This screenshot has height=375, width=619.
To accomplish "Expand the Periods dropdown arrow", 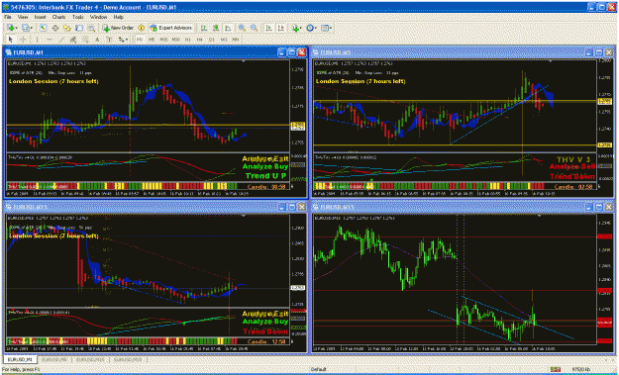I will point(316,28).
